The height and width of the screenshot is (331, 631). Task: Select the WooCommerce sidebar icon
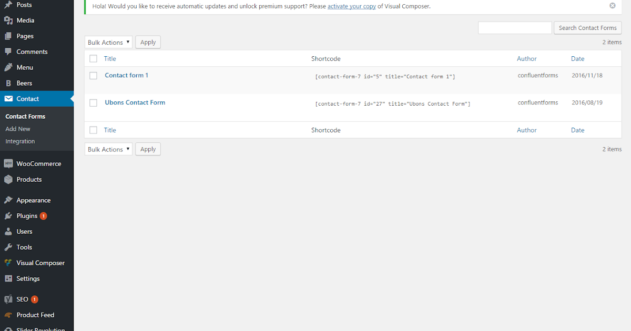8,163
